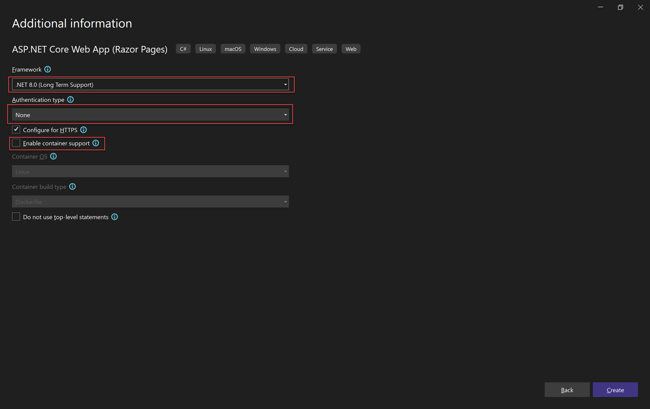Click the Windows platform tag icon
Screen dimensions: 650x409
pyautogui.click(x=265, y=49)
